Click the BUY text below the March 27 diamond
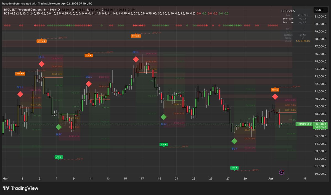Viewport: 331px width, 195px height. point(234,148)
